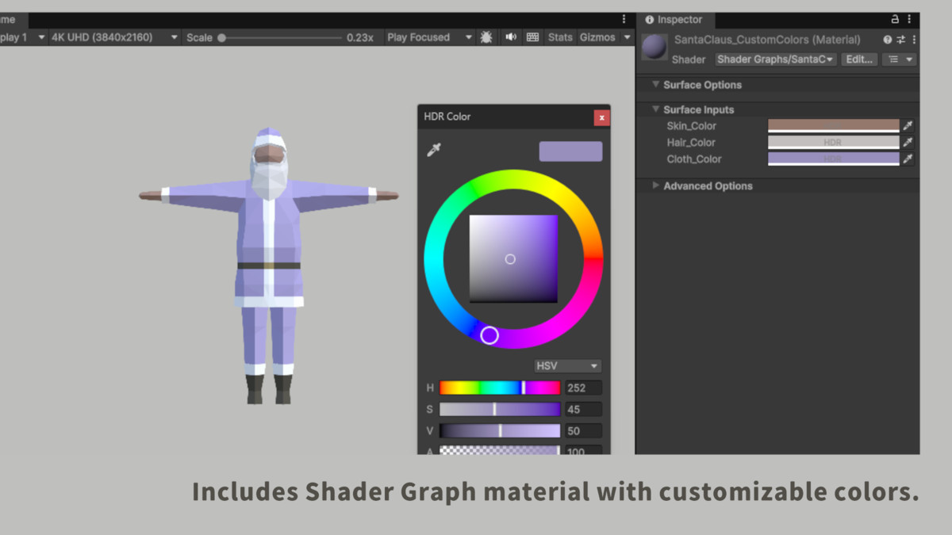Image resolution: width=952 pixels, height=535 pixels.
Task: Click the Edit button for the shader
Action: [858, 59]
